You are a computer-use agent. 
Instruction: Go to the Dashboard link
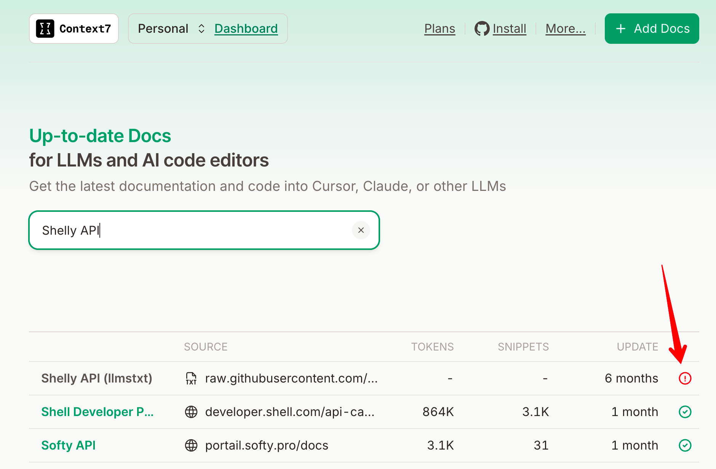[246, 29]
